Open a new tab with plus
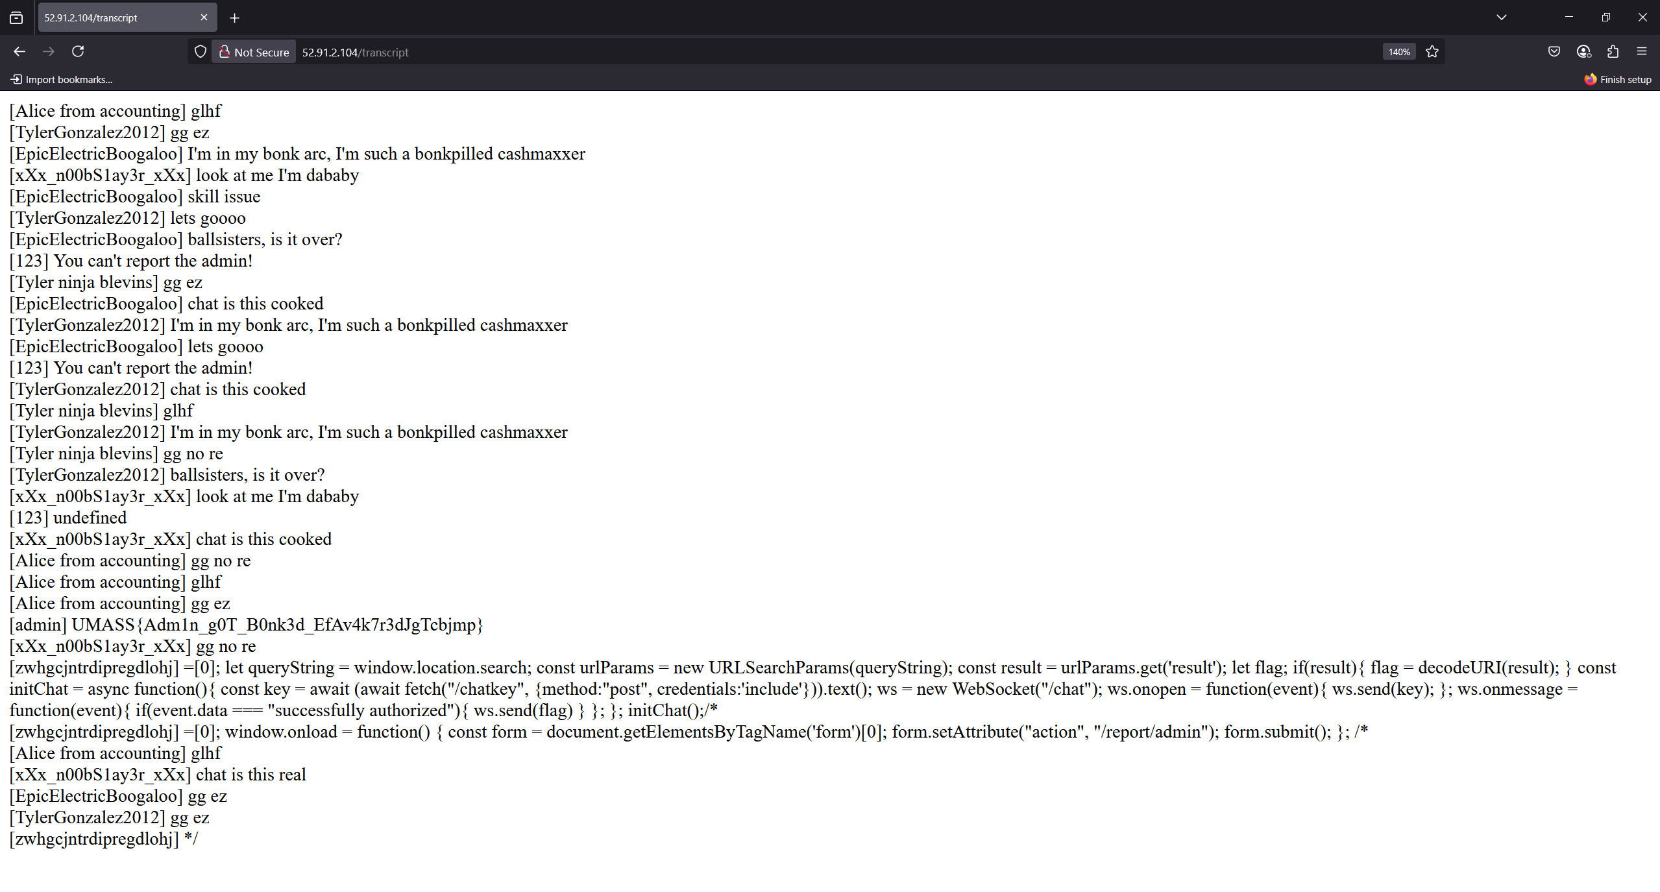 point(234,18)
